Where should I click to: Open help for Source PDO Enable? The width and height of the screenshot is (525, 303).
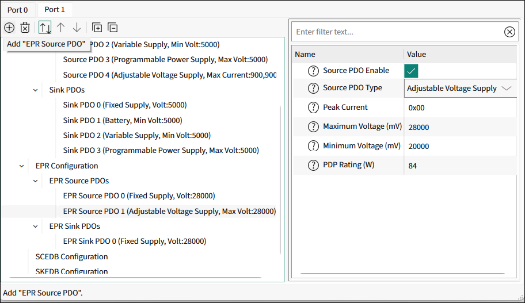(x=313, y=71)
